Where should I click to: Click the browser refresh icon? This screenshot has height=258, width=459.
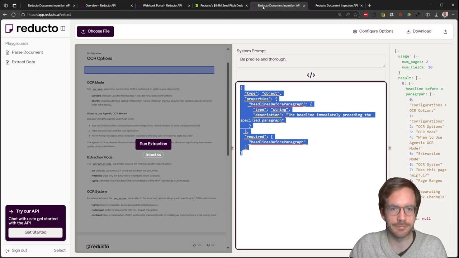(x=13, y=15)
